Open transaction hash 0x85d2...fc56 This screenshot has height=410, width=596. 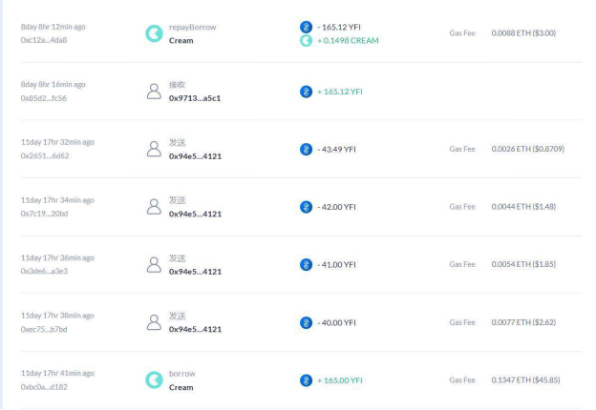pos(43,98)
